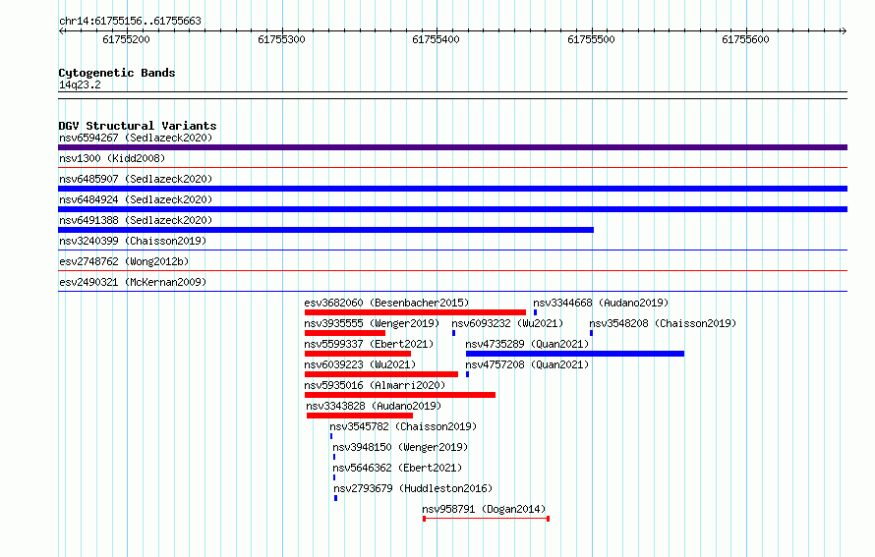Select the blue marker under nsv3548208

591,333
